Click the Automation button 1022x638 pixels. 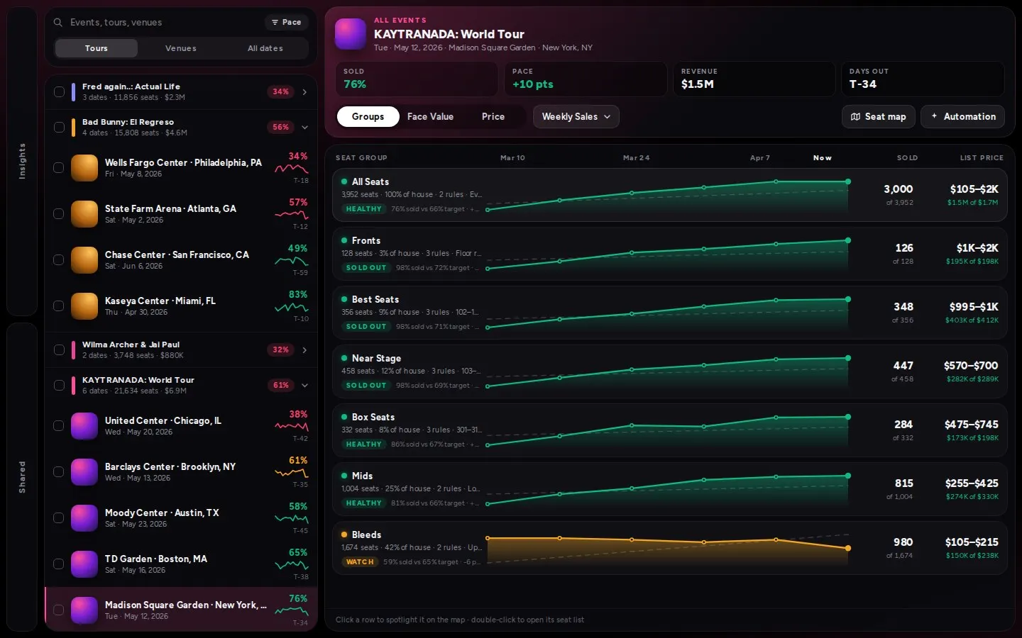tap(963, 116)
